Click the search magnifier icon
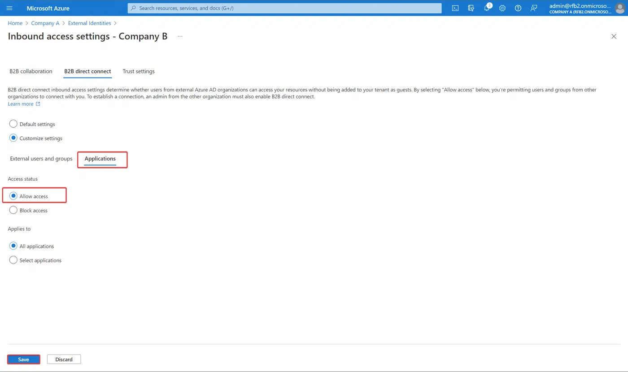 133,8
